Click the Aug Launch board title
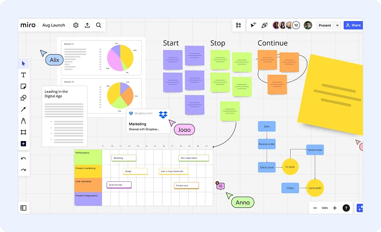 (x=54, y=25)
